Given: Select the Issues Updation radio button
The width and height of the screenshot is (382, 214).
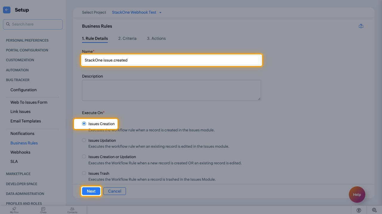Looking at the screenshot, I should point(84,140).
